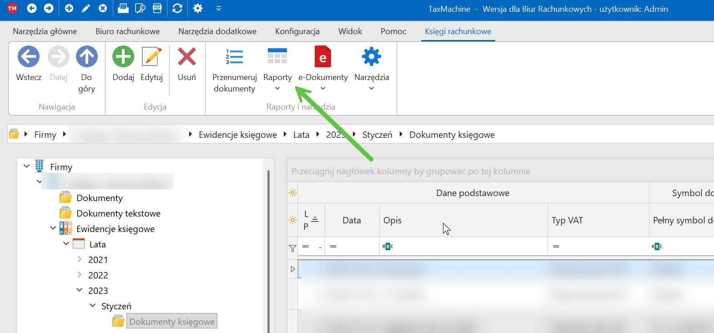Image resolution: width=714 pixels, height=333 pixels.
Task: Click the PDF export icon in quick toolbar
Action: tap(157, 9)
